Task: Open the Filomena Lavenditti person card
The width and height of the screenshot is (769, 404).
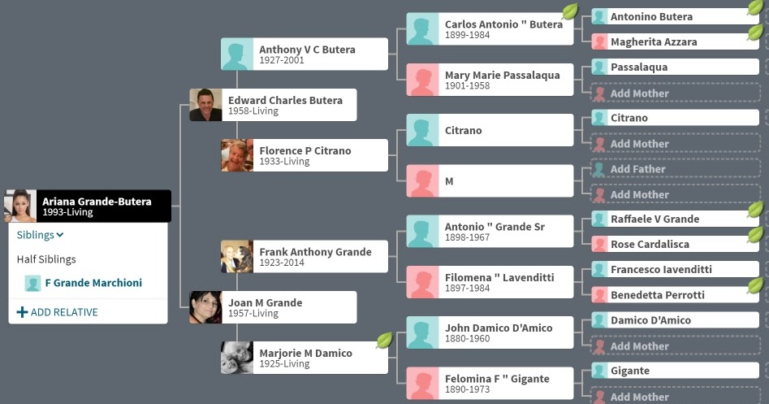Action: point(490,282)
